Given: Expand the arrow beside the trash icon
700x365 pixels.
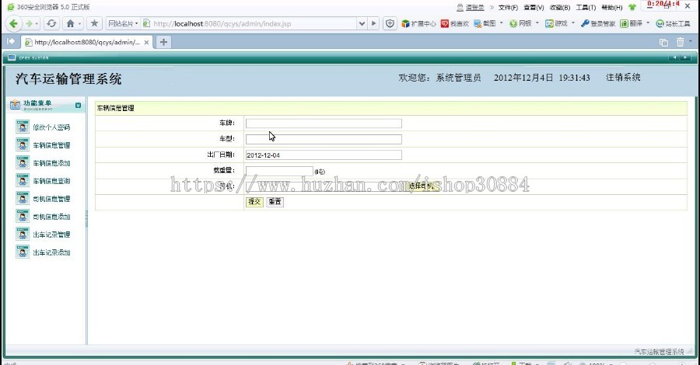Looking at the screenshot, I should tap(691, 41).
